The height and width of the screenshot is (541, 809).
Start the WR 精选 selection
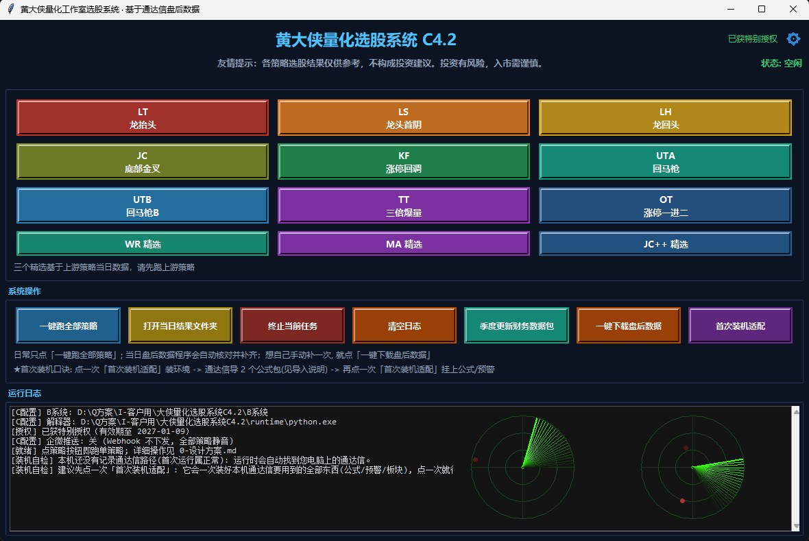coord(143,243)
